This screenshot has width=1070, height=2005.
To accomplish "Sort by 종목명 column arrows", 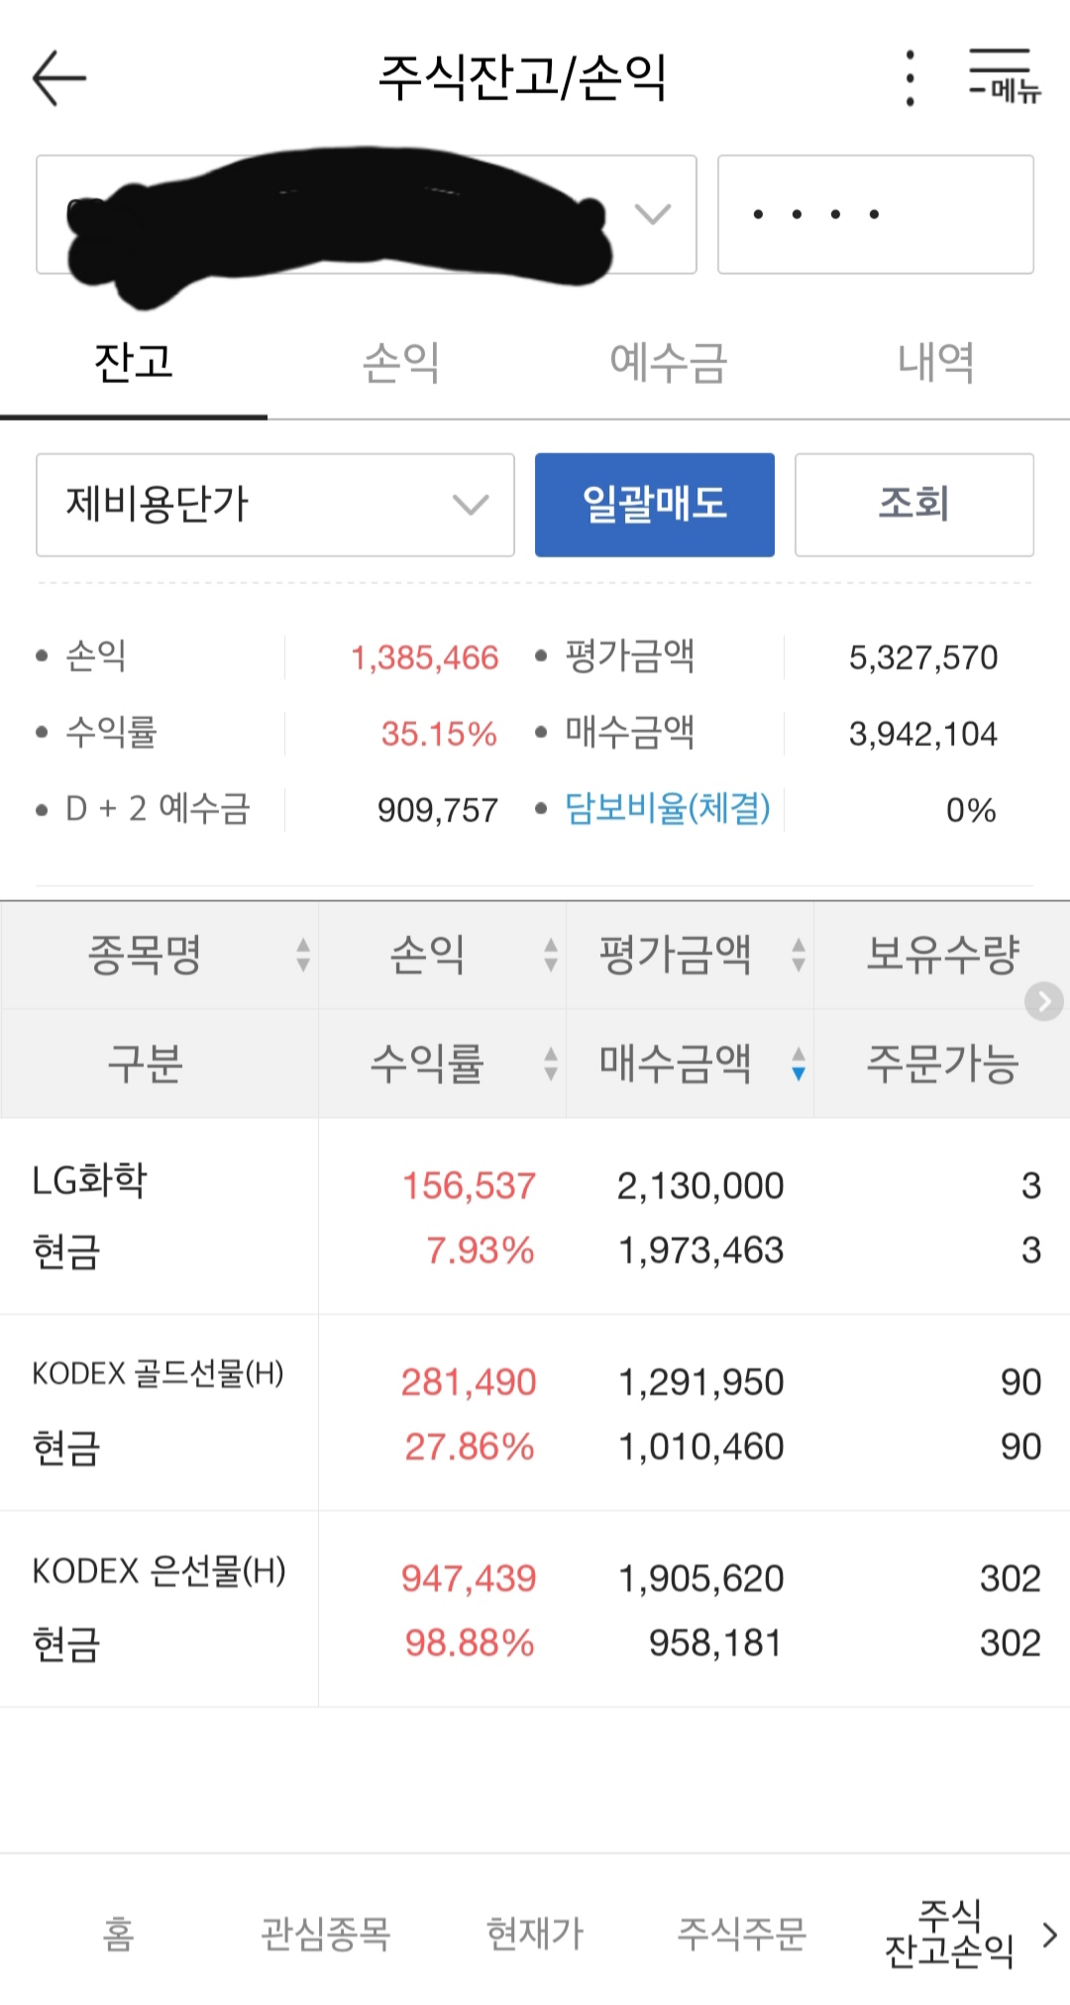I will pyautogui.click(x=303, y=955).
